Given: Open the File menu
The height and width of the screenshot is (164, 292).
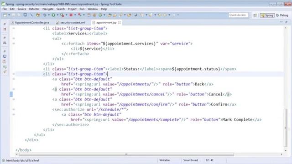Looking at the screenshot, I should click(5, 9).
